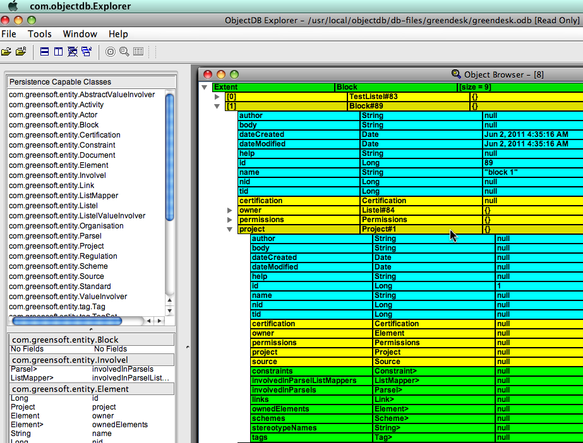Click the Block#89 cell
The height and width of the screenshot is (443, 583).
(408, 106)
